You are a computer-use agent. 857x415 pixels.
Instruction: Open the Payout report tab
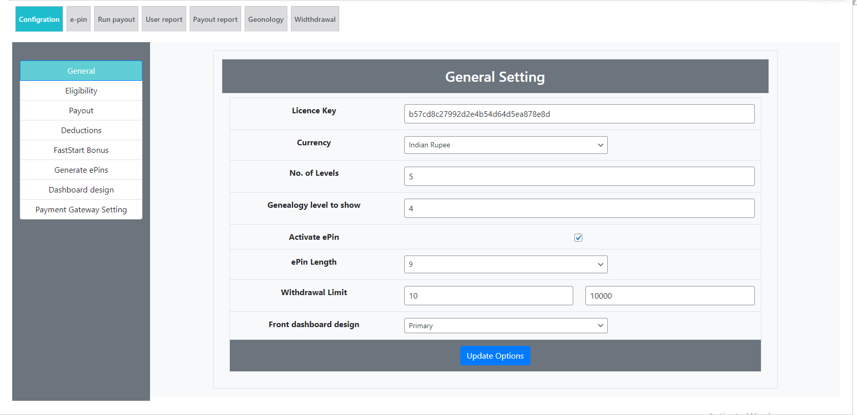[215, 19]
